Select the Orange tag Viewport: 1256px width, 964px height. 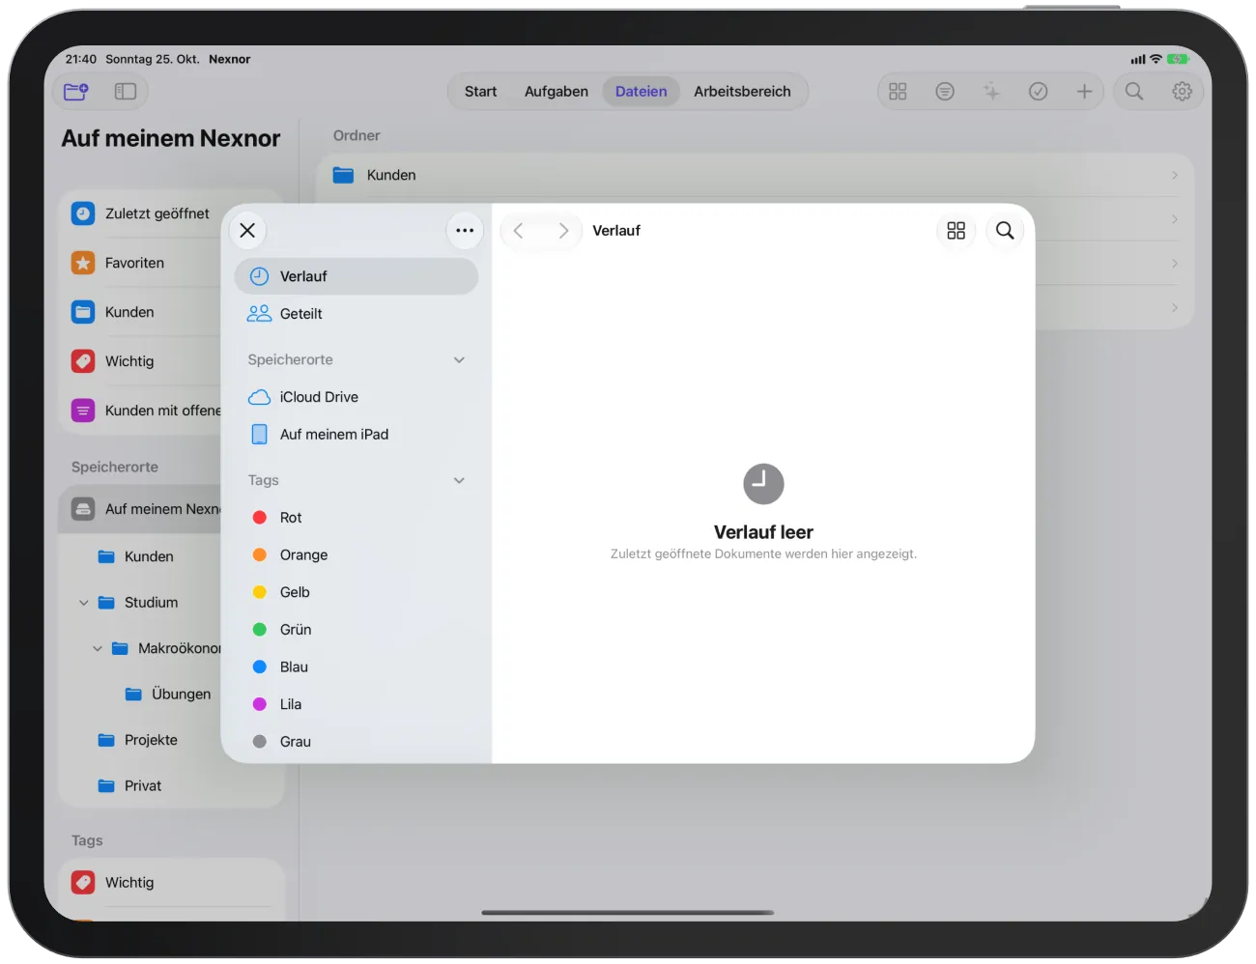(357, 555)
